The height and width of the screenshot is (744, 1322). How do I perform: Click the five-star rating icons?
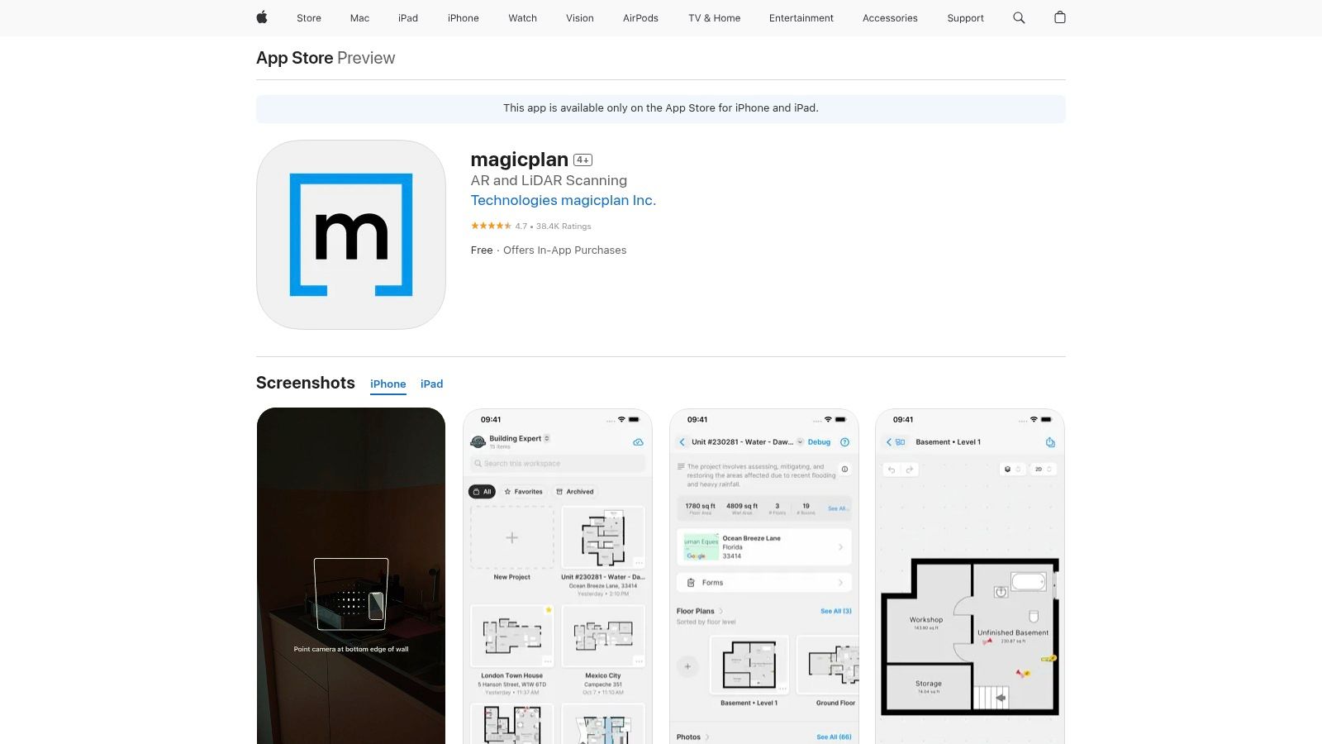pyautogui.click(x=491, y=226)
